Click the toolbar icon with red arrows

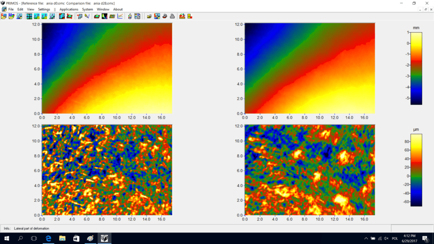coord(70,17)
